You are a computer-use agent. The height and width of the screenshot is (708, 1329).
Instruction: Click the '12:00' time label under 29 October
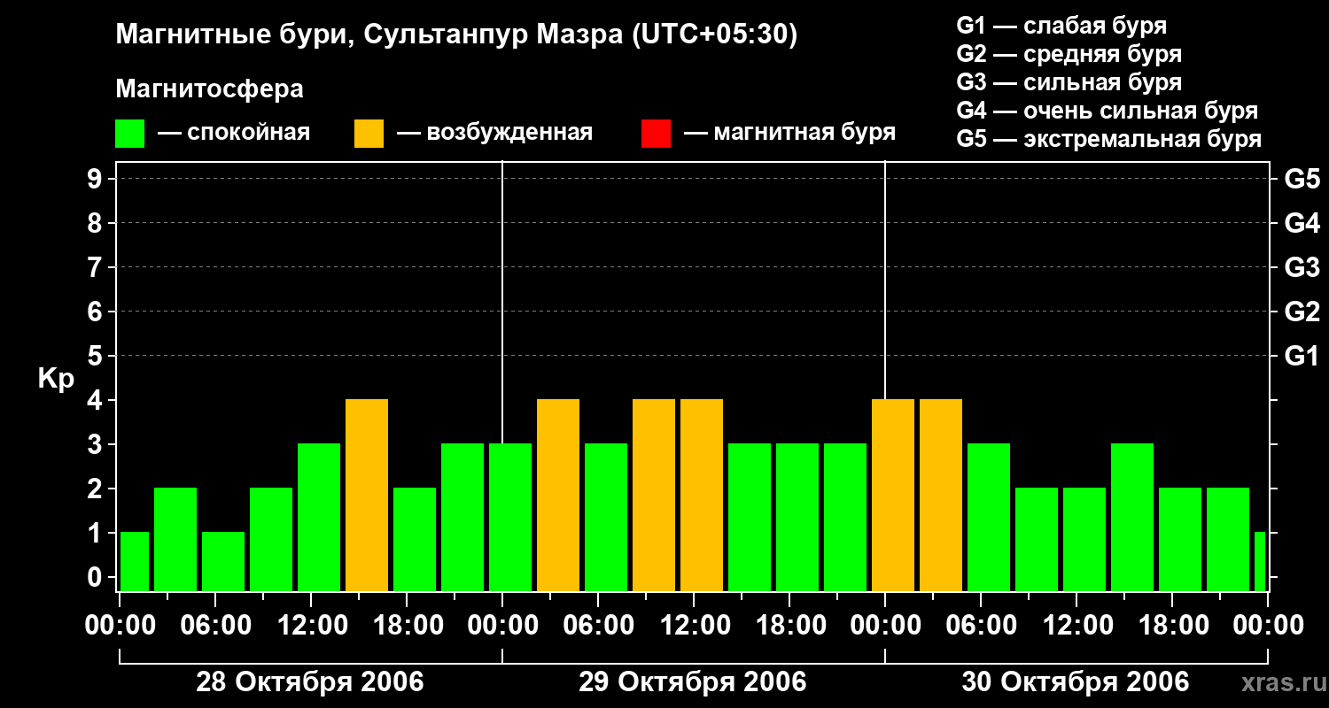pos(695,626)
